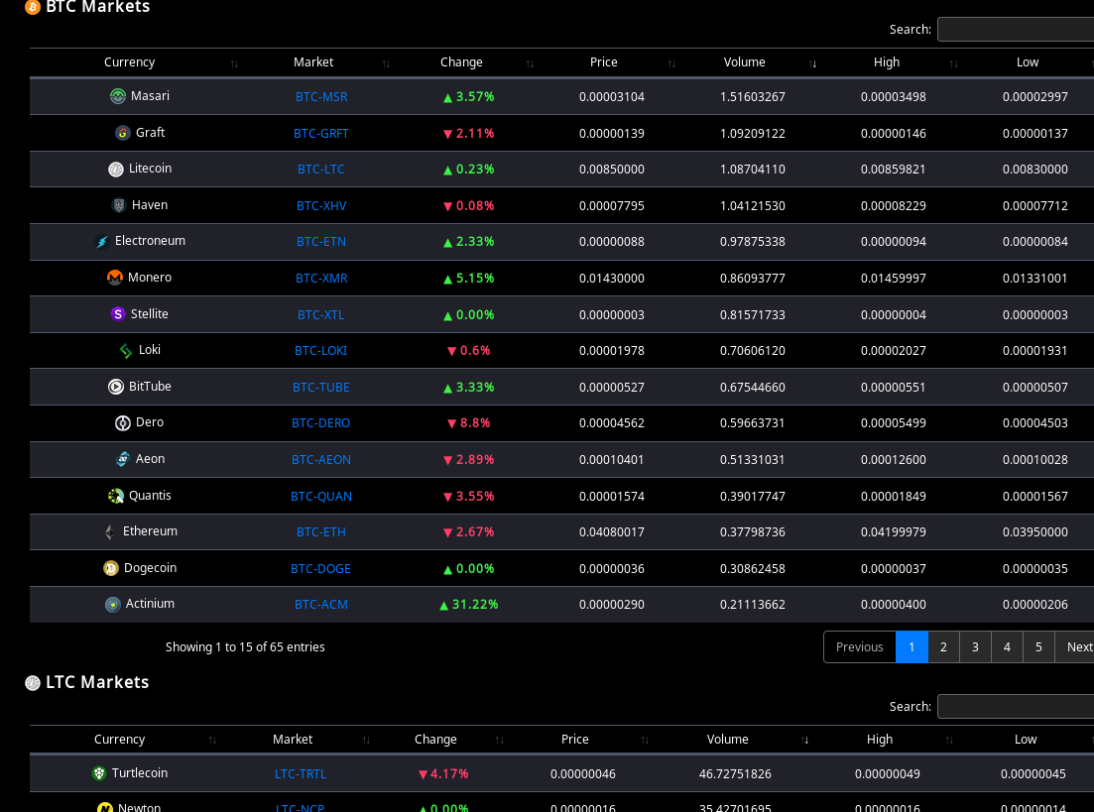Click the Loki green icon
Screen dimensions: 1094x812
point(126,350)
